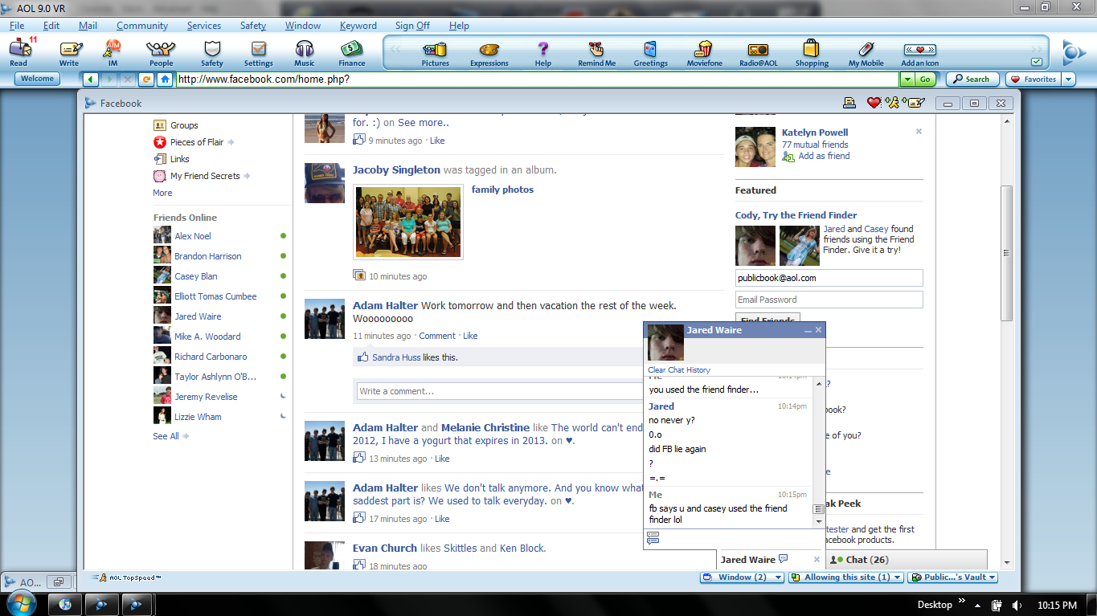
Task: Open the Favorites dropdown arrow
Action: pos(1069,79)
